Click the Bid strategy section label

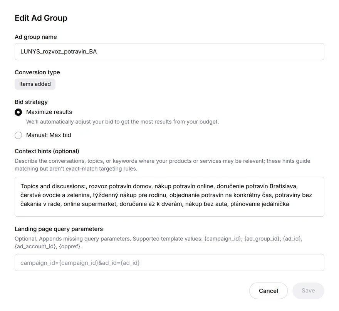click(31, 102)
